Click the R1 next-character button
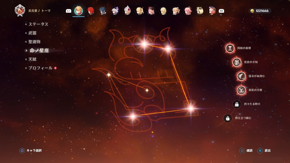290x163 pixels. (221, 11)
